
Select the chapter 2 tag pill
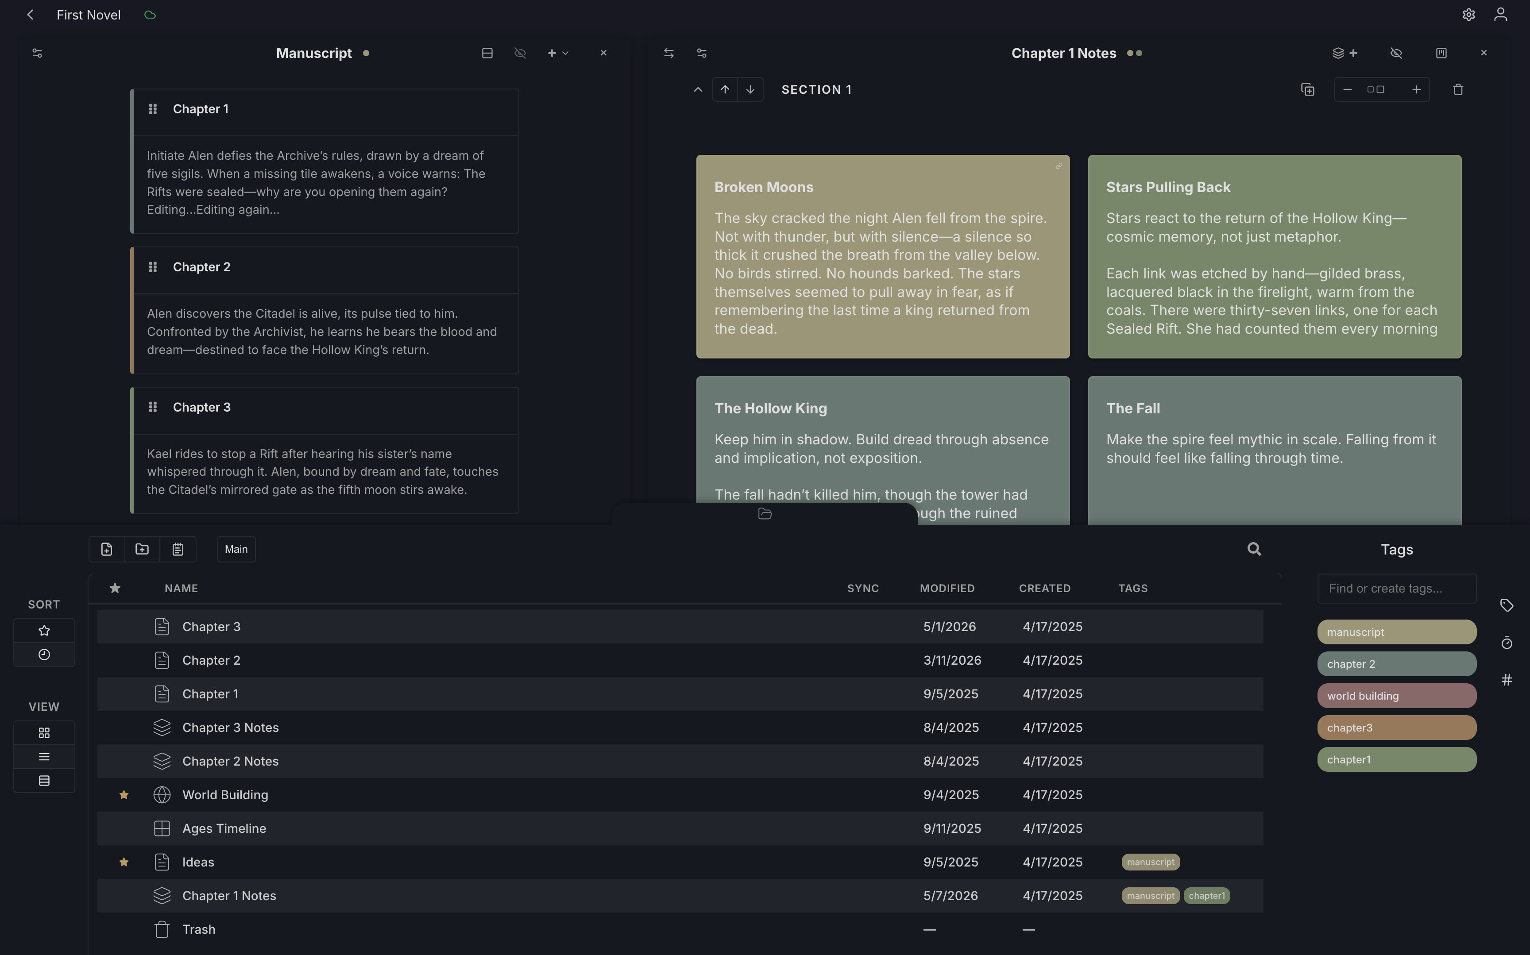tap(1396, 664)
